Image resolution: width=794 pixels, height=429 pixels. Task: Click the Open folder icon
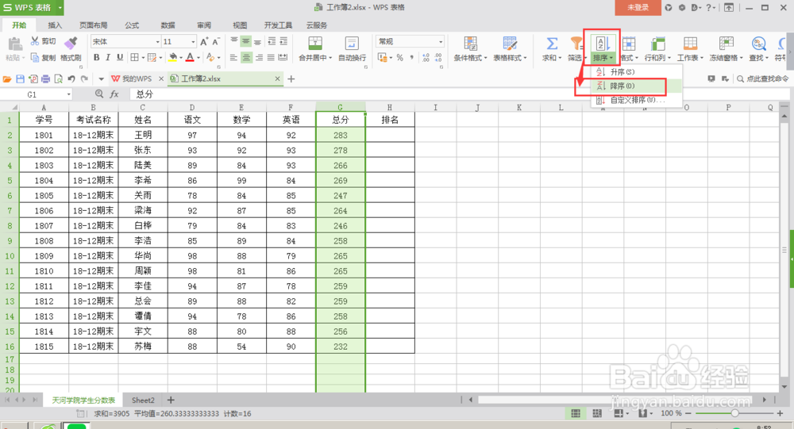[x=7, y=79]
